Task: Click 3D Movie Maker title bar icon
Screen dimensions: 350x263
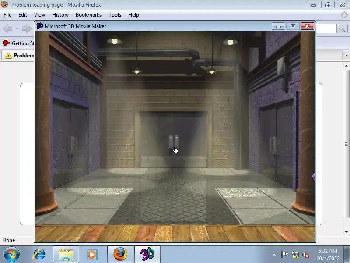Action: [x=39, y=26]
